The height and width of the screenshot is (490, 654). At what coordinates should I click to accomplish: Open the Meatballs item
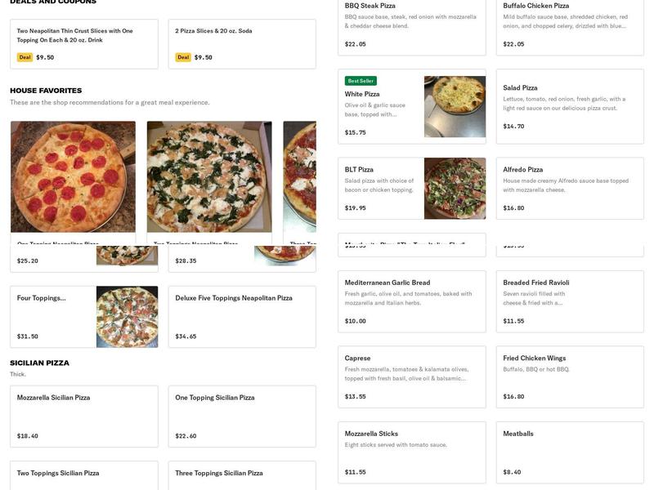point(569,452)
